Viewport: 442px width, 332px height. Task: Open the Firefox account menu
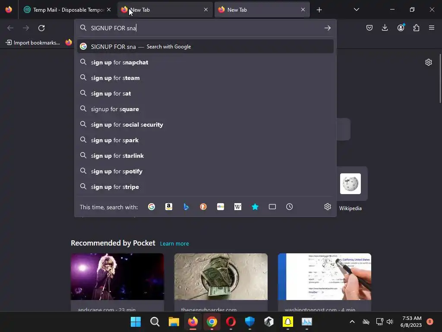click(401, 28)
